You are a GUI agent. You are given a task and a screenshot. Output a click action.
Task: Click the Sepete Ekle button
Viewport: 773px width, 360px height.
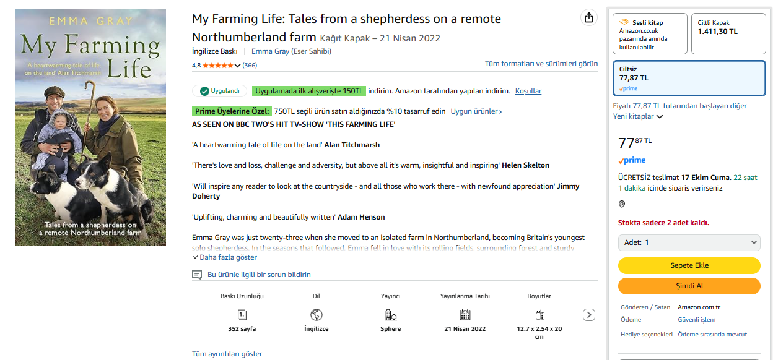(x=689, y=265)
